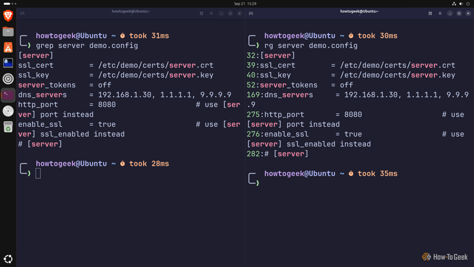Click '52:server_tokens' in the right terminal
Screen dimensions: 474x267
click(282, 85)
